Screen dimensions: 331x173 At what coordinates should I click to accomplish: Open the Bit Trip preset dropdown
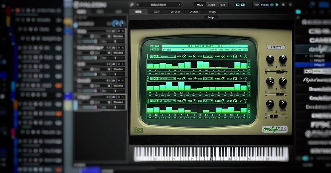coord(173,50)
